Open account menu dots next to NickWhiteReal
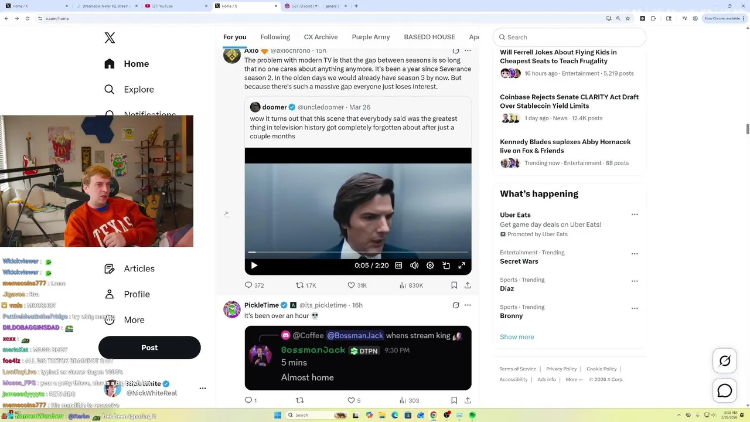Image resolution: width=750 pixels, height=422 pixels. pos(203,388)
